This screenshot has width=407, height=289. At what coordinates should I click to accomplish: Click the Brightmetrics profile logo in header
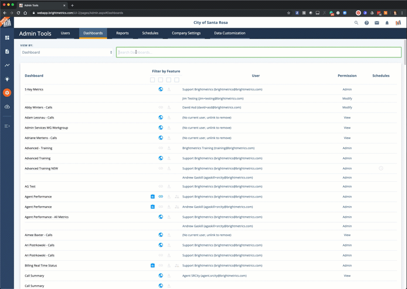click(398, 23)
